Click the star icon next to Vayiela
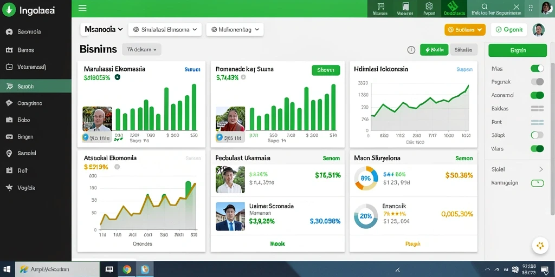Image resolution: width=555 pixels, height=277 pixels. click(9, 188)
